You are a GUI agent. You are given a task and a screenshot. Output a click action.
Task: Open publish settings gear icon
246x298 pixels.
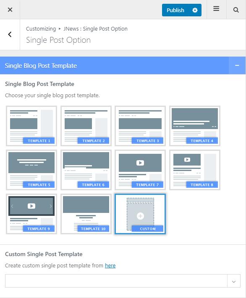tap(195, 10)
